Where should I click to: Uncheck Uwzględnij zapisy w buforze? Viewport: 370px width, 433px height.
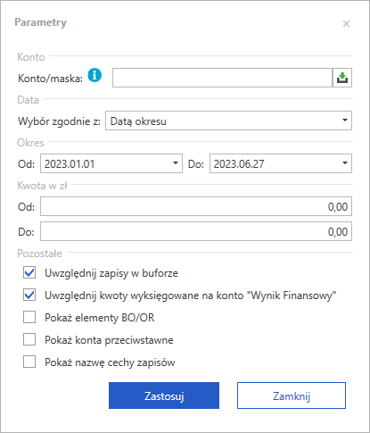29,272
